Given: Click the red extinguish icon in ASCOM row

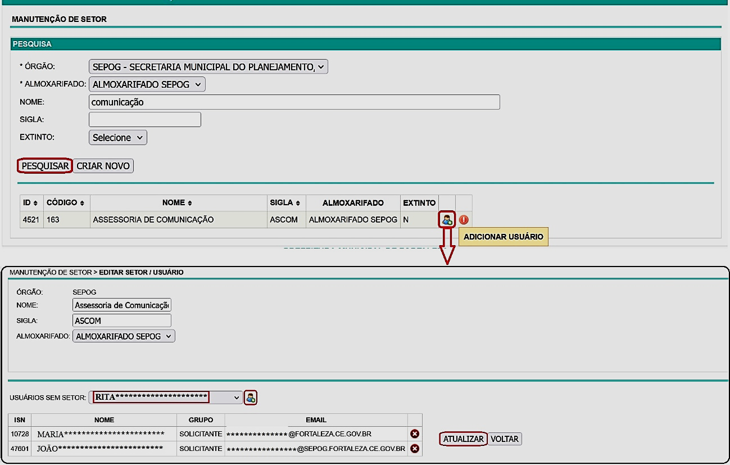Looking at the screenshot, I should pyautogui.click(x=464, y=220).
